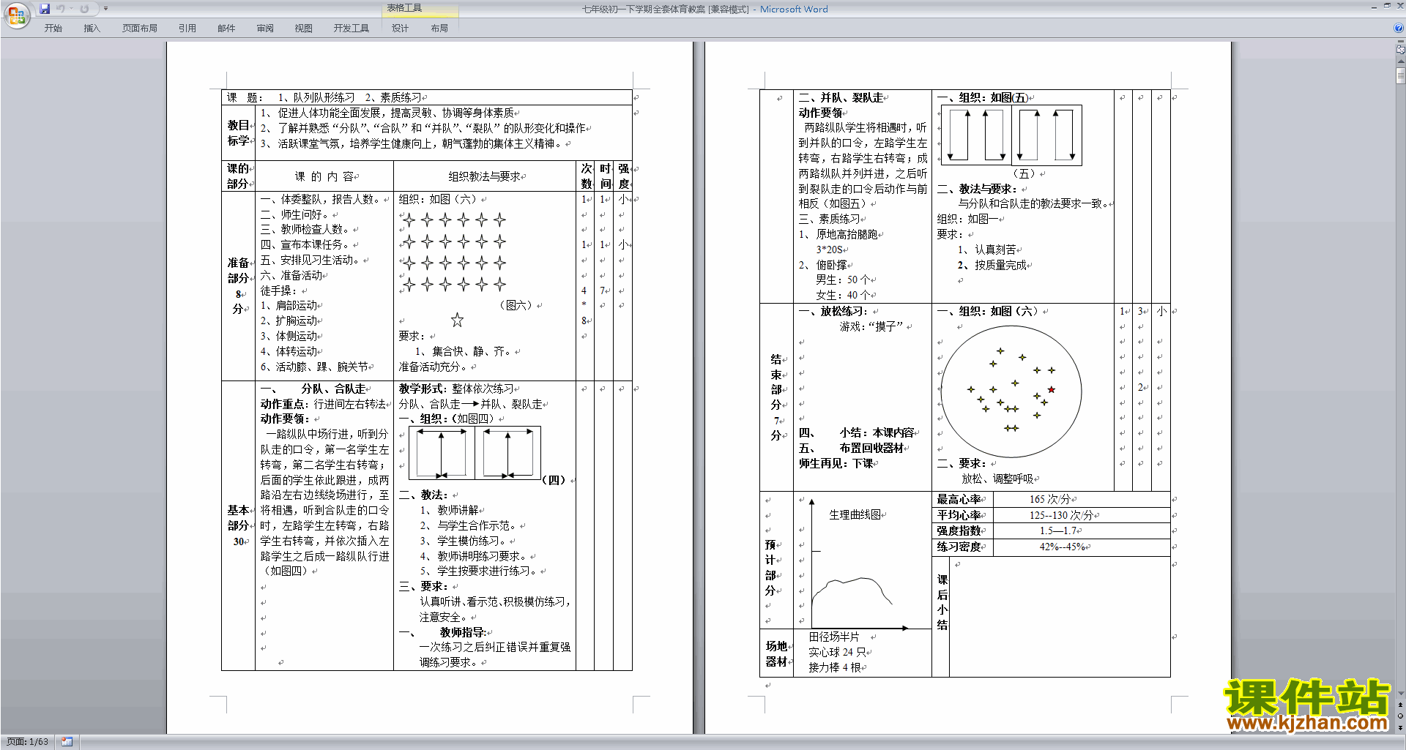Save the document with the floppy icon

(45, 9)
